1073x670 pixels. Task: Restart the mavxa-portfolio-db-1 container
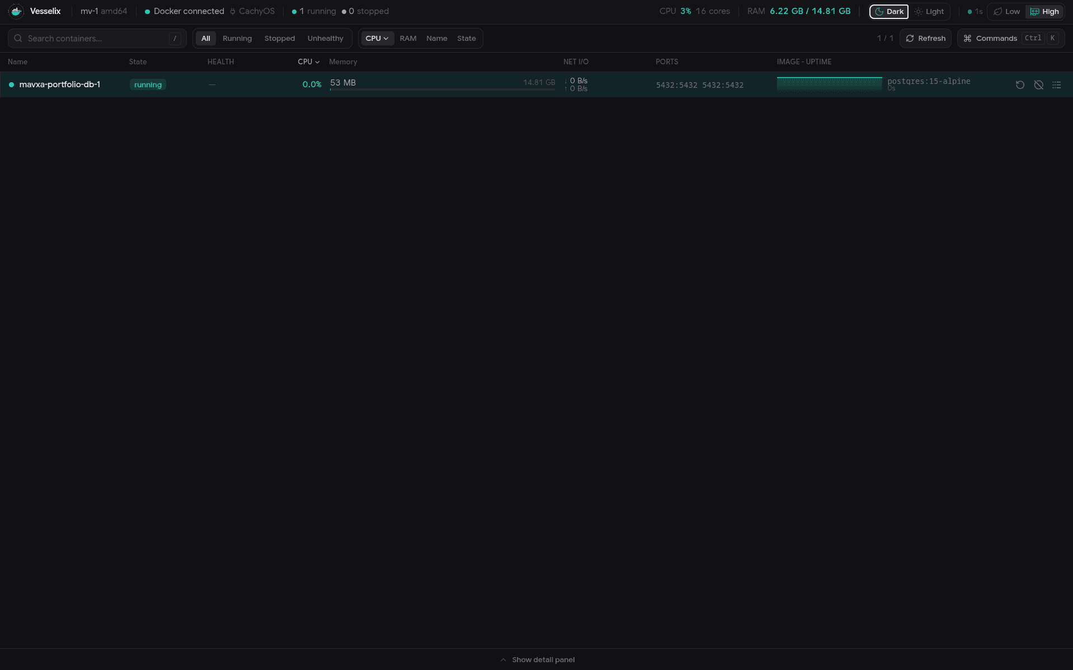click(1020, 85)
